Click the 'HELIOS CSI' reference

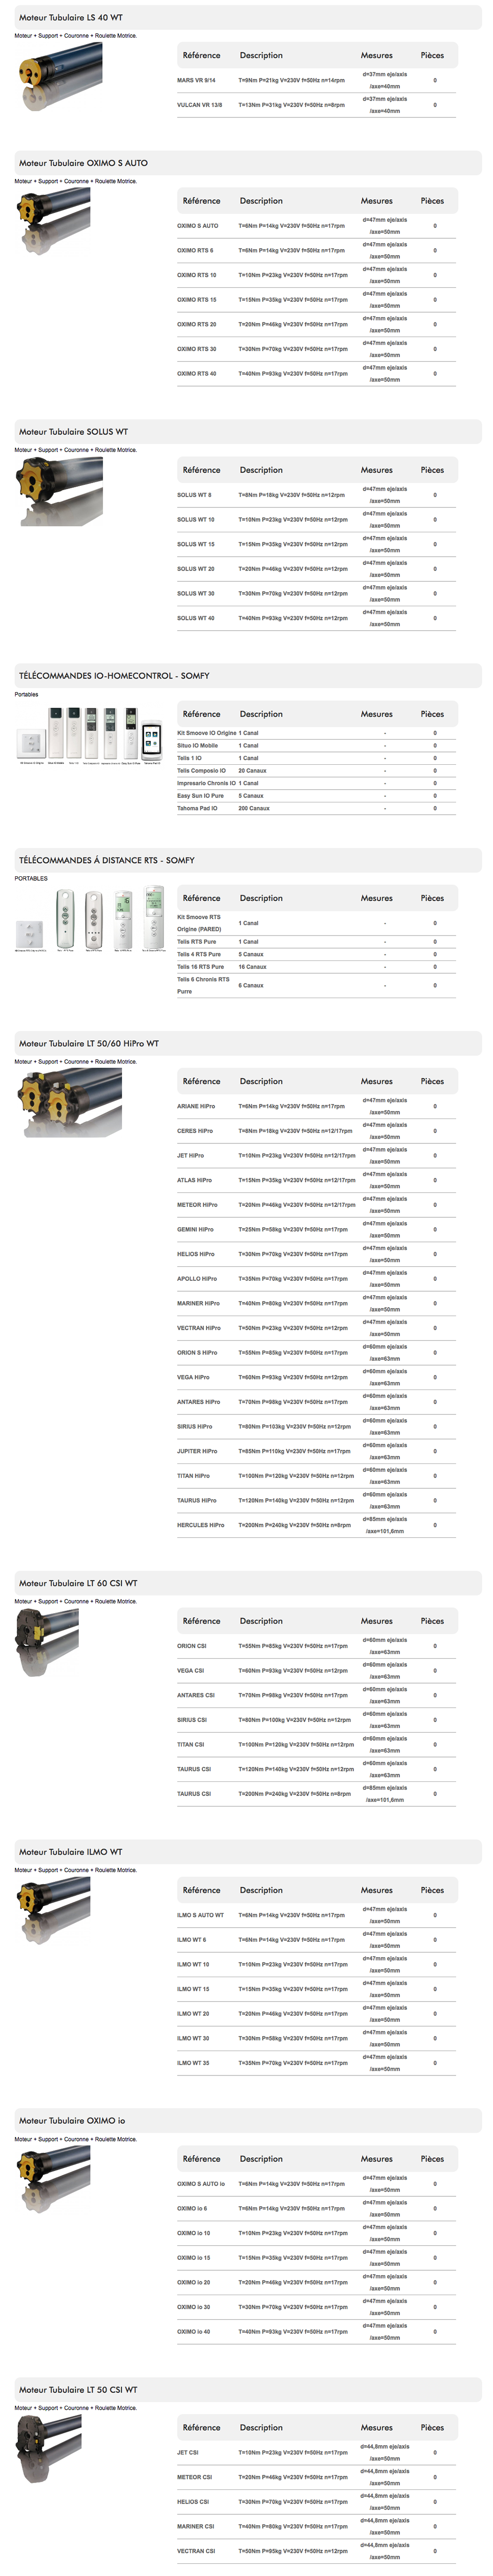coord(193,2502)
